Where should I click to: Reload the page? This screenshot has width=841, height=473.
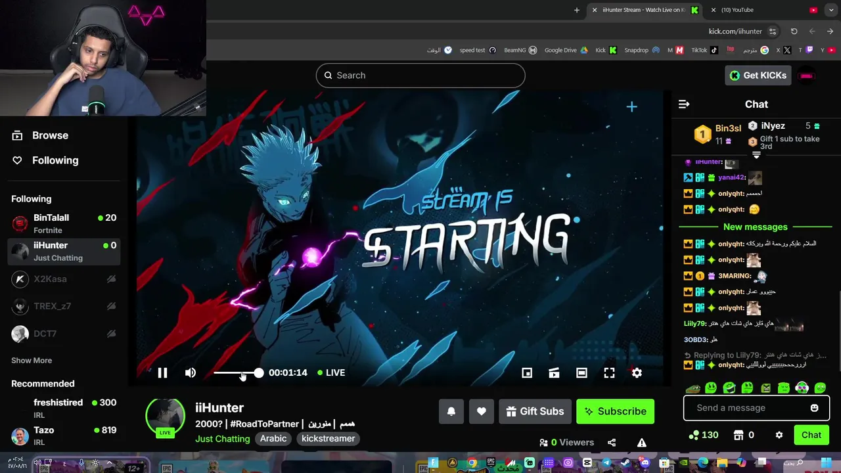point(794,32)
